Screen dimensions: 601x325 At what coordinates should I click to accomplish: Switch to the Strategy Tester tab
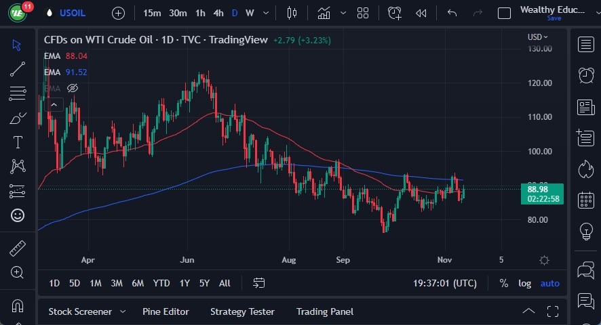[242, 311]
